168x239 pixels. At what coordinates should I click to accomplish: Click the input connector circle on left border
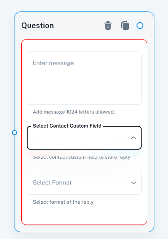click(x=14, y=133)
